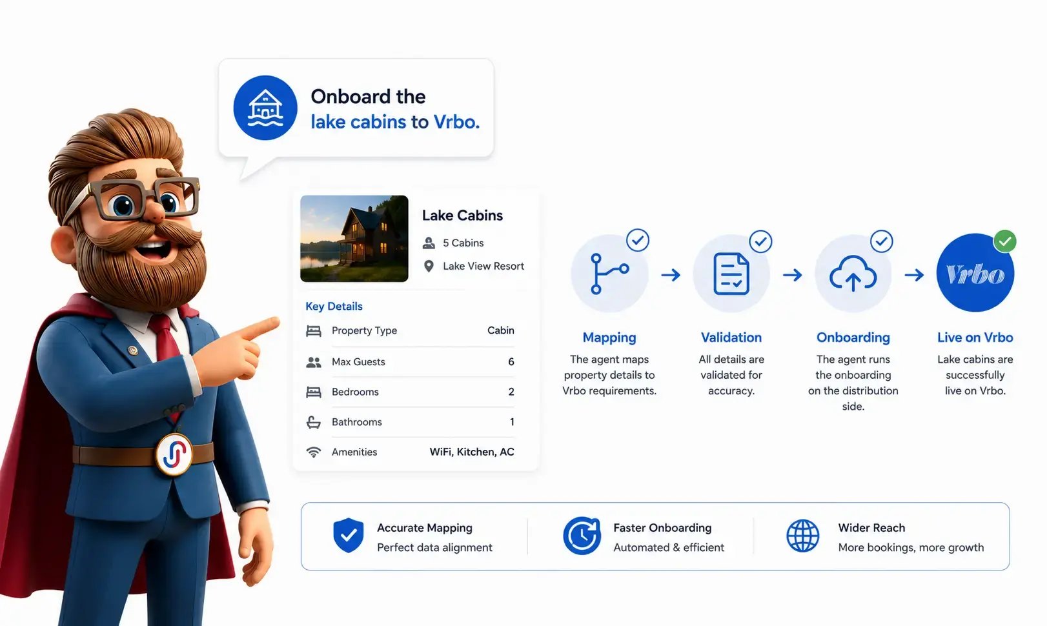Select the Mapping branch icon
The image size is (1047, 626).
(609, 274)
